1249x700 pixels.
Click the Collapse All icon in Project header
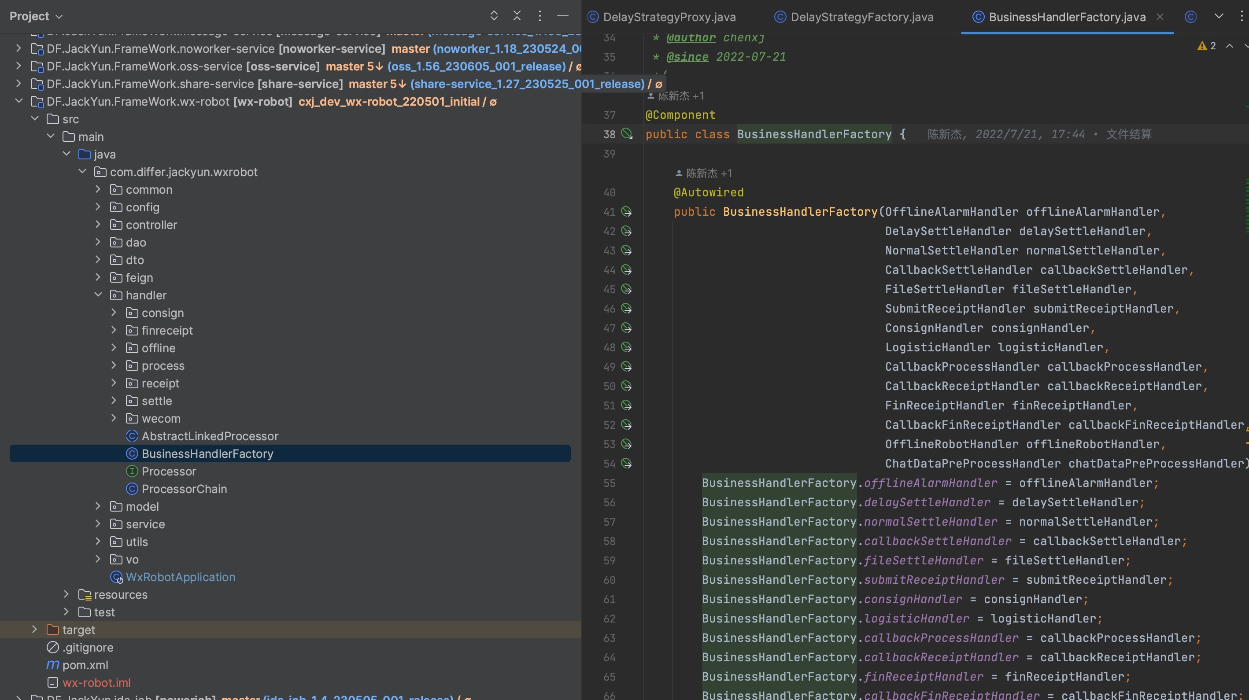tap(517, 16)
